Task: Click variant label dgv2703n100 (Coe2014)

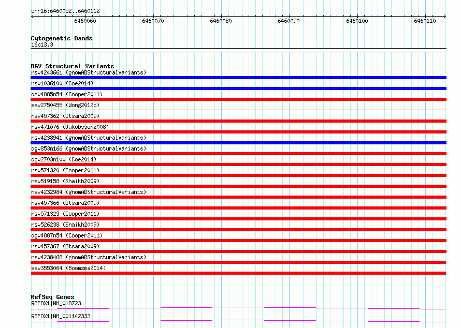Action: (64, 159)
